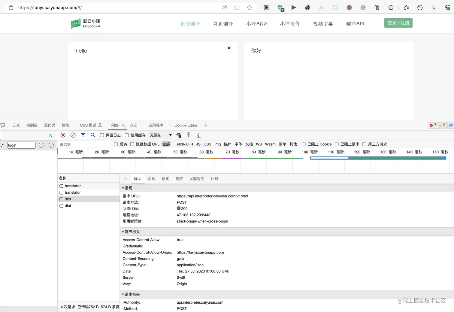
Task: Close the request details pane
Action: pyautogui.click(x=126, y=179)
